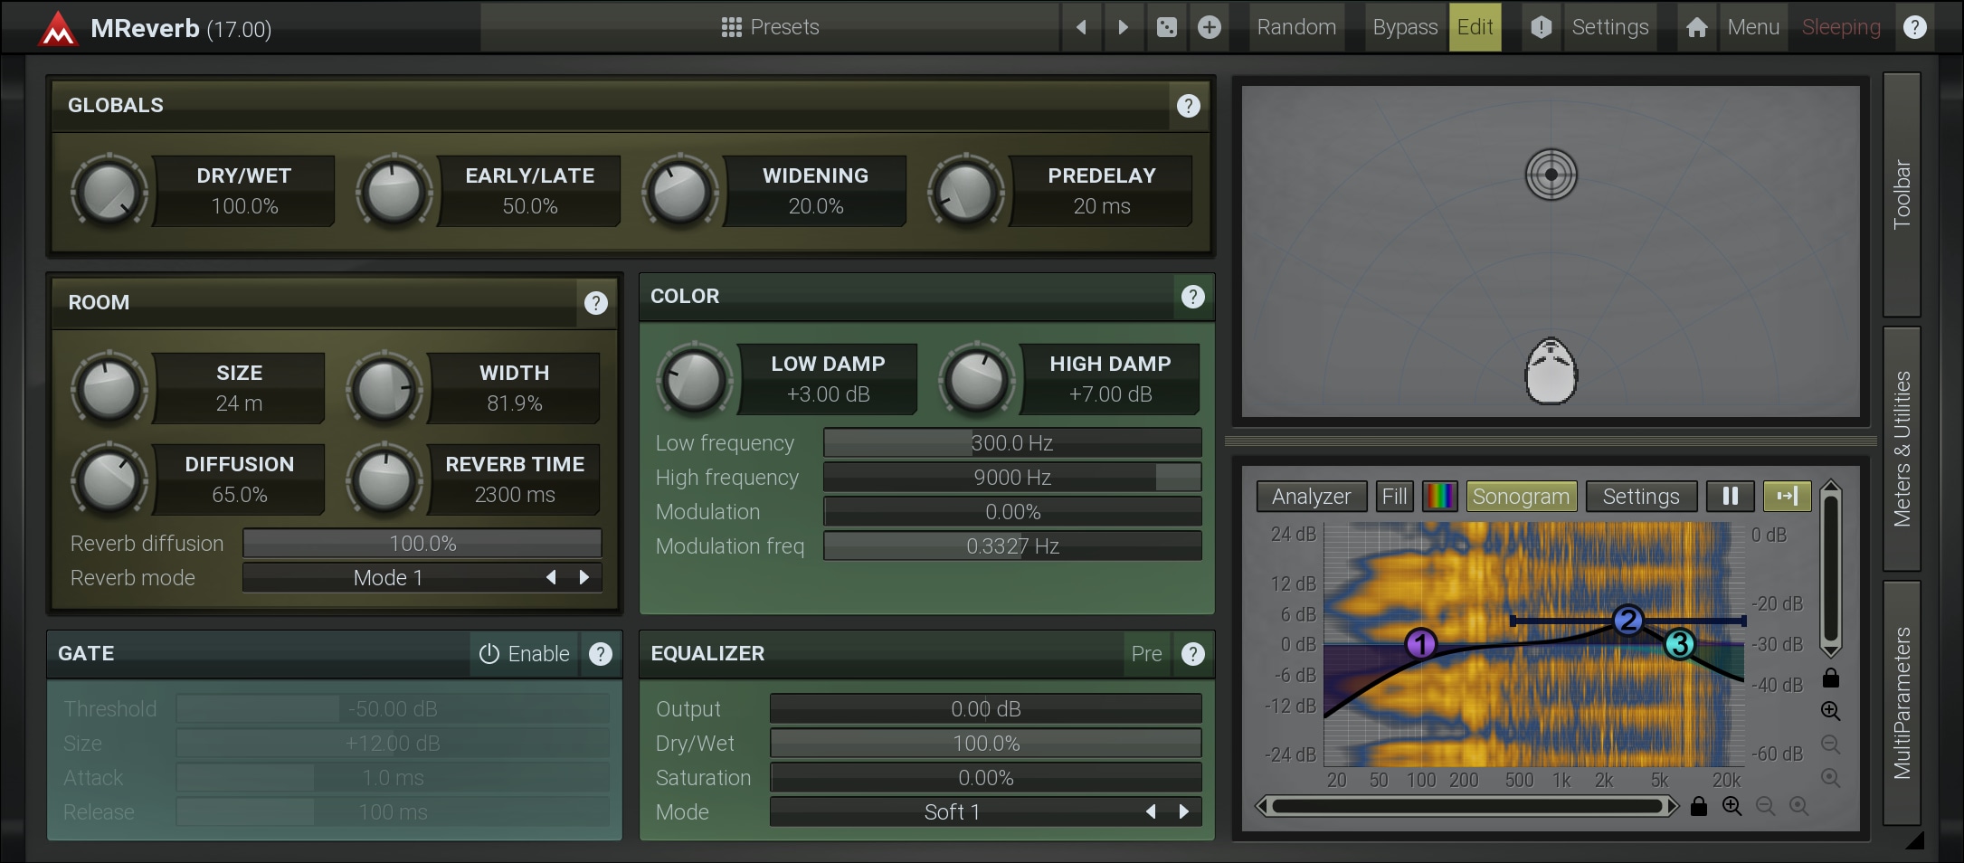
Task: Click the Random button
Action: [x=1295, y=27]
